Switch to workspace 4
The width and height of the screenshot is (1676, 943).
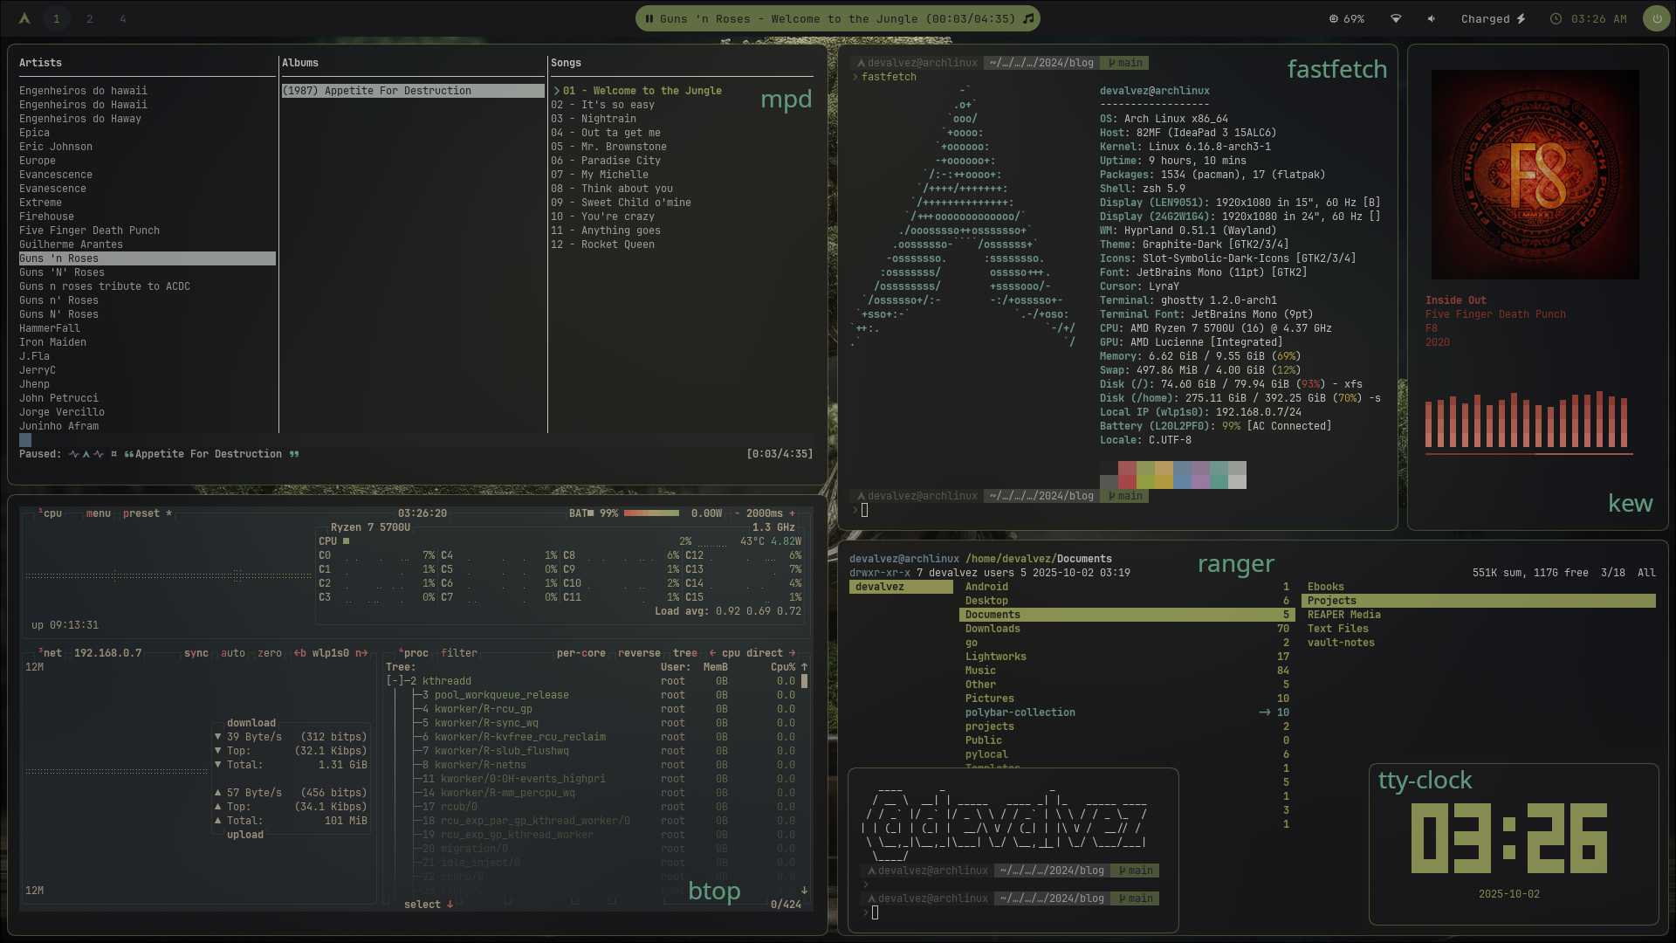pos(123,18)
